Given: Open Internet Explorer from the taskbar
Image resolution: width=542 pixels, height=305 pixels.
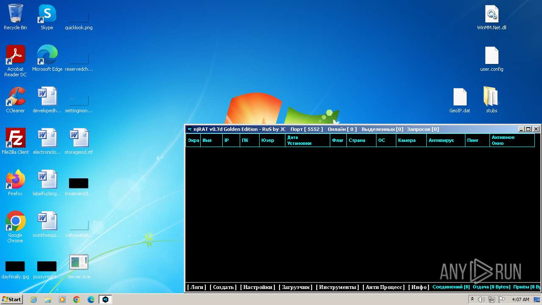Looking at the screenshot, I should click(x=33, y=299).
